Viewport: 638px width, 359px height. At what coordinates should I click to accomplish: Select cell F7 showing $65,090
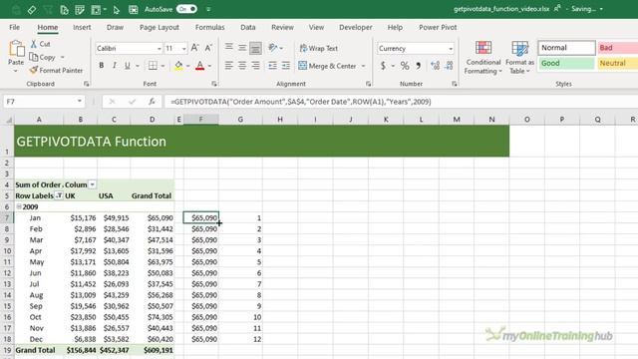point(201,217)
